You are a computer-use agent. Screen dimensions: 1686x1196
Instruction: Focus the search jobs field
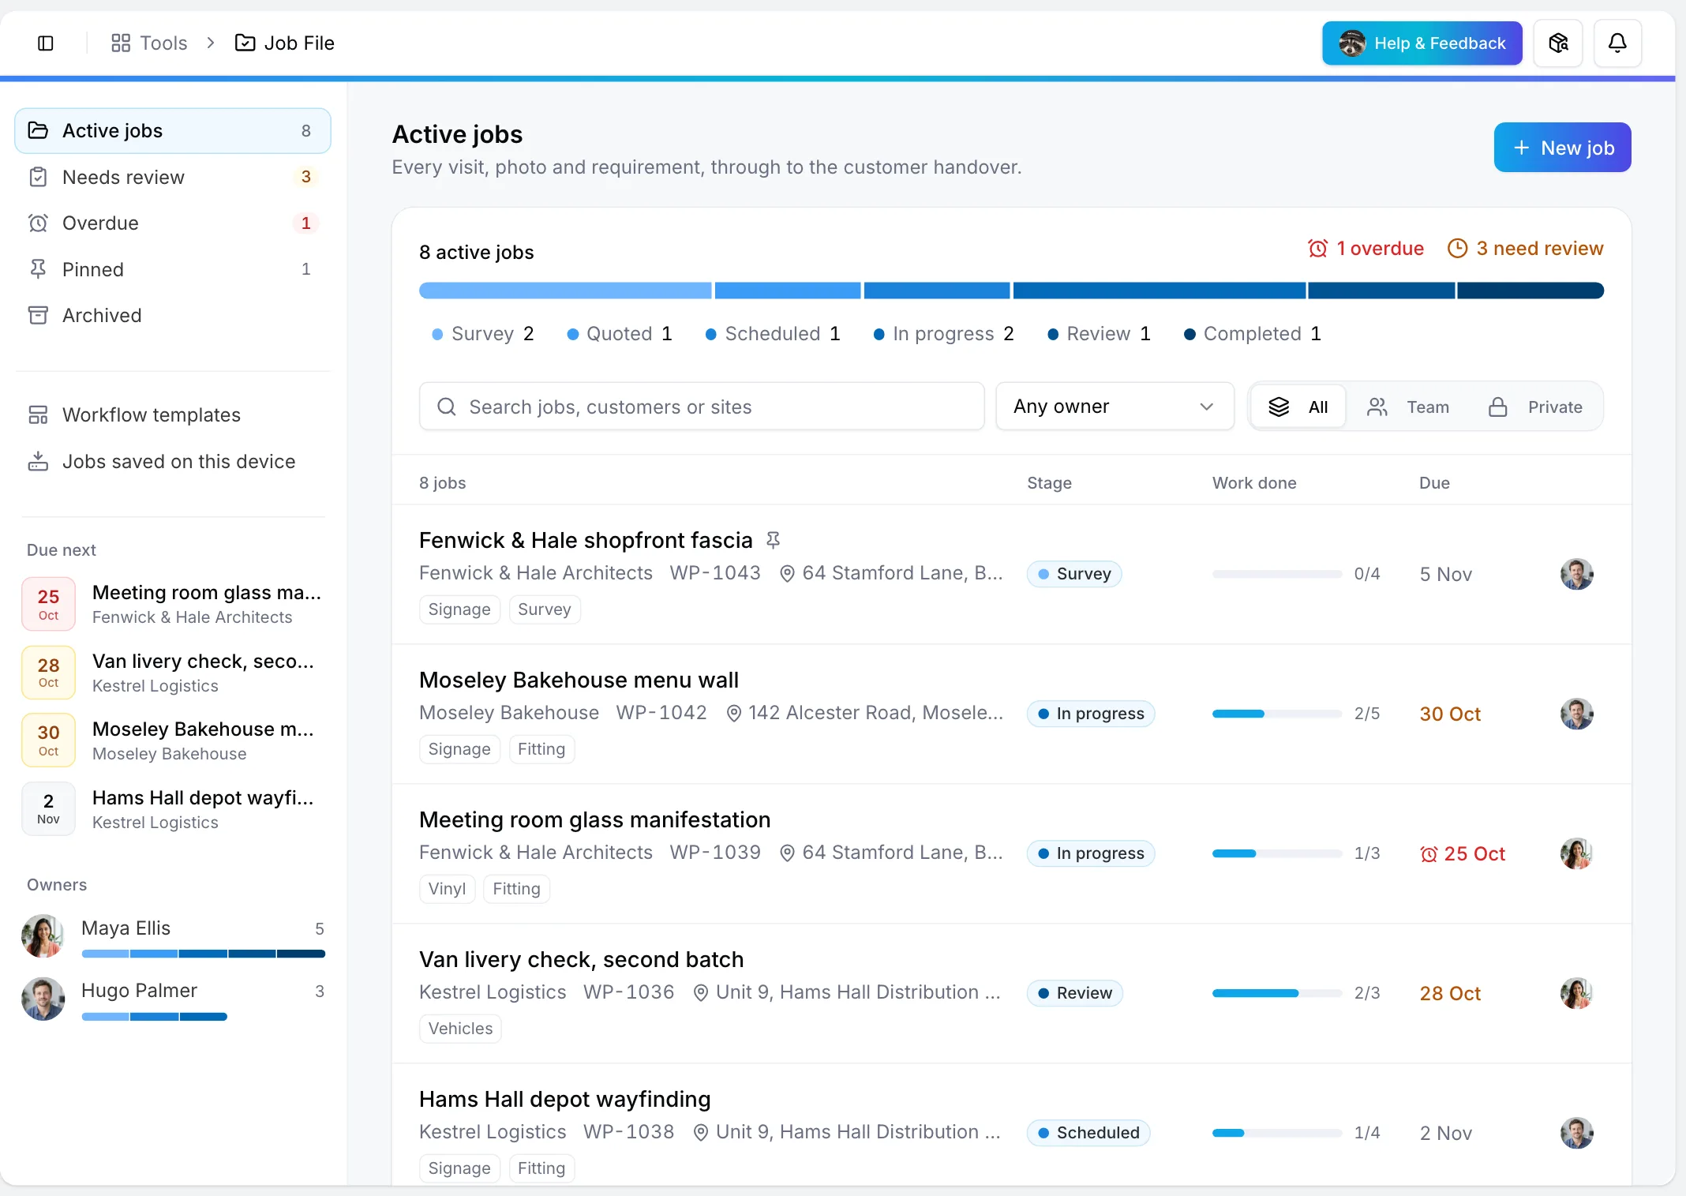[x=702, y=407]
